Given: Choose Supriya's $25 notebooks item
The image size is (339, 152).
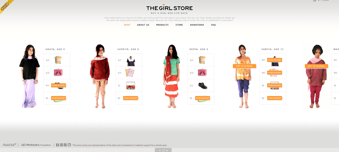Looking at the screenshot, I should tap(129, 73).
